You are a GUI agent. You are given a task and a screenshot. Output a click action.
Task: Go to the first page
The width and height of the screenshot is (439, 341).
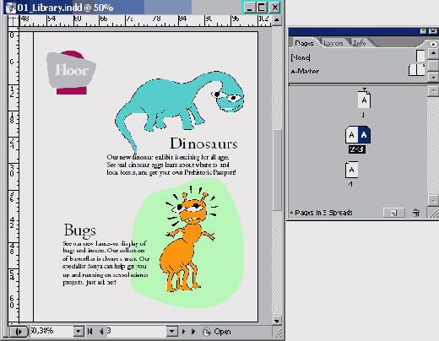click(90, 332)
